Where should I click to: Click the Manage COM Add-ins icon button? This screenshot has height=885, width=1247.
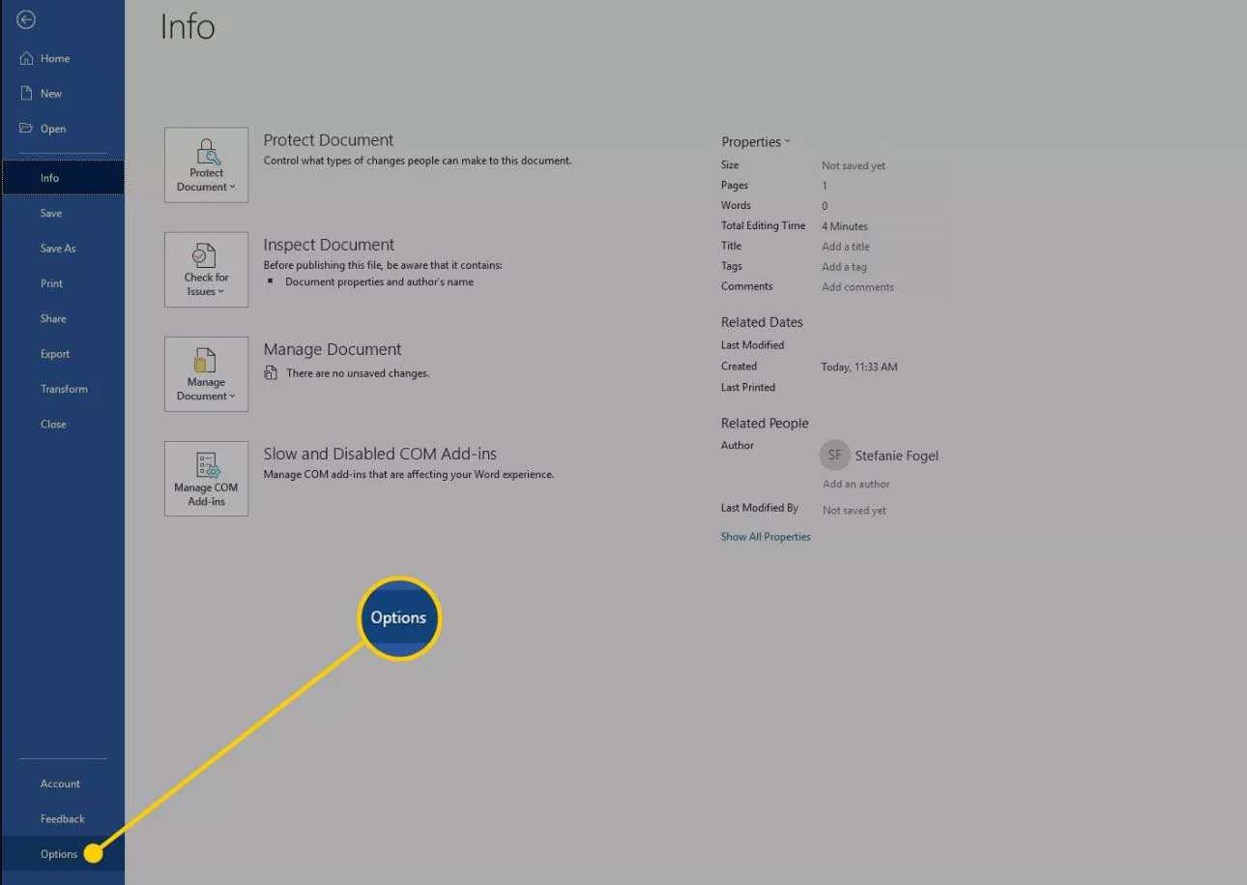(206, 479)
